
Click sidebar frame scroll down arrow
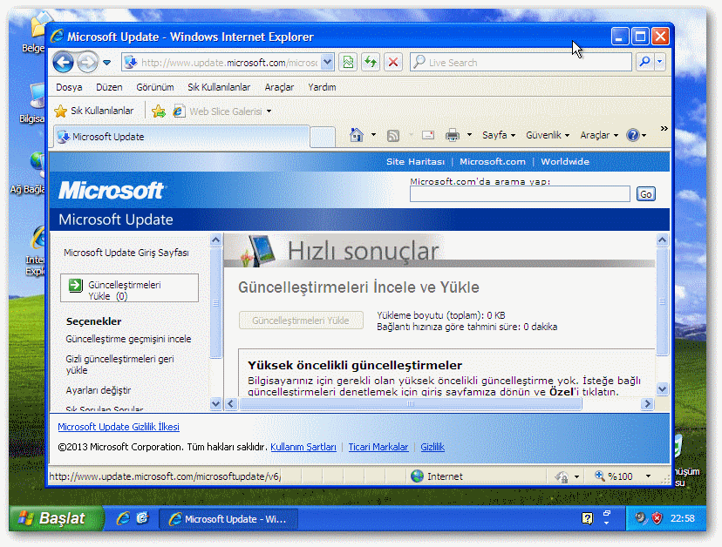click(x=215, y=404)
